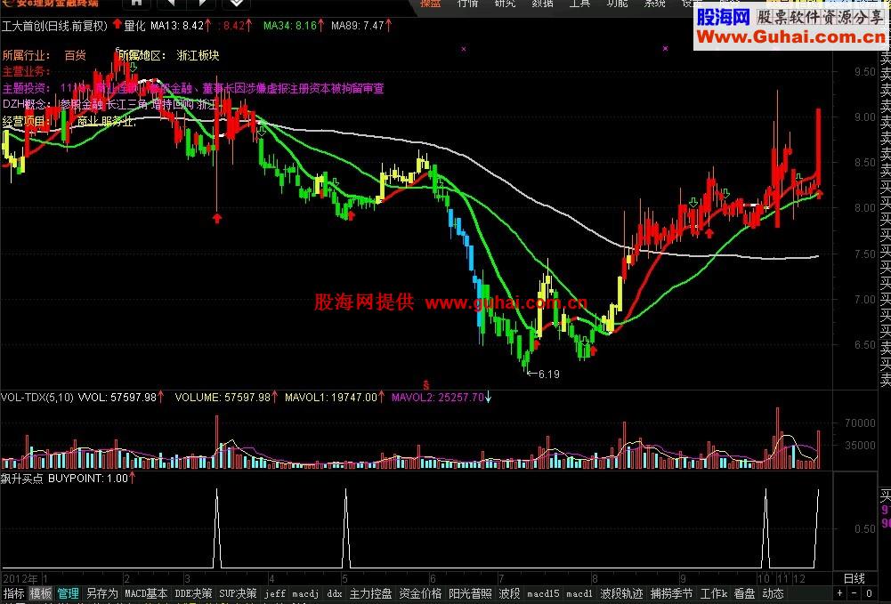This screenshot has width=891, height=604.
Task: Switch to DDE决策 indicator template
Action: [193, 593]
